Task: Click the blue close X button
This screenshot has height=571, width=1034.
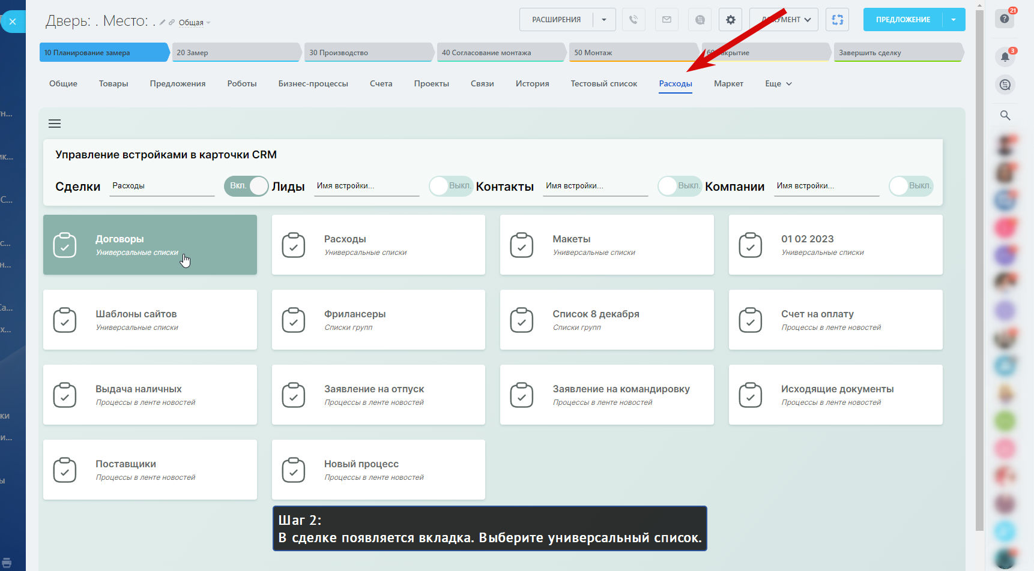Action: pos(13,22)
